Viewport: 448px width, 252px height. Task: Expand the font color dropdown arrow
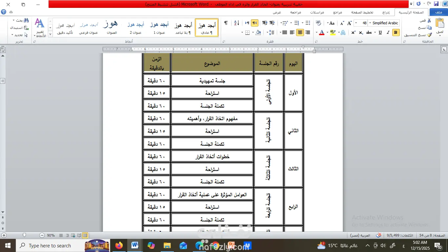[x=317, y=32]
